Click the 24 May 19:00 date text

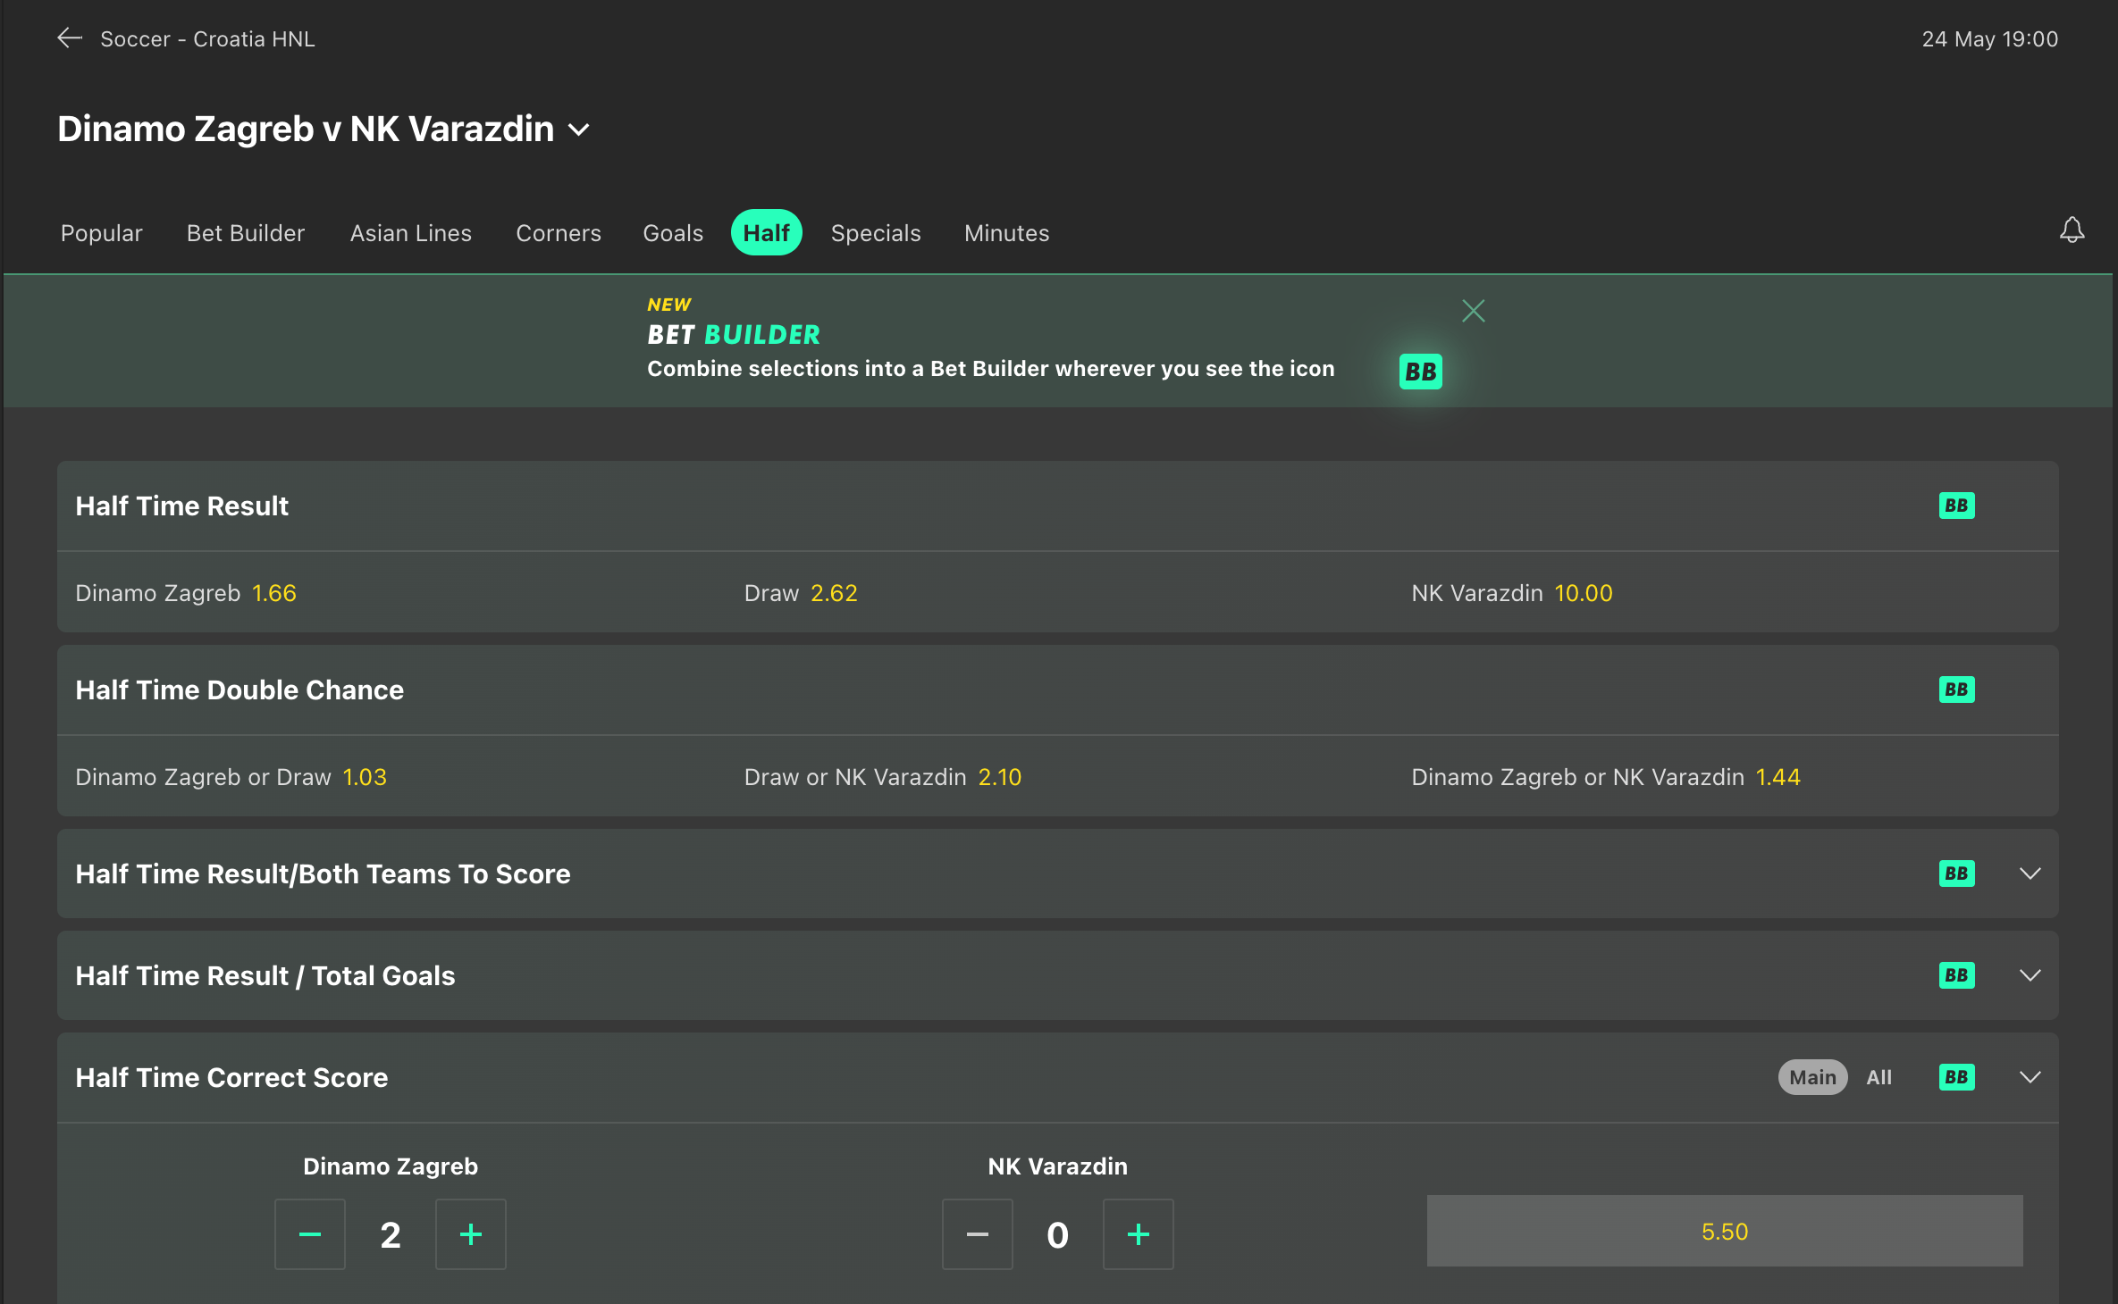click(x=1990, y=38)
